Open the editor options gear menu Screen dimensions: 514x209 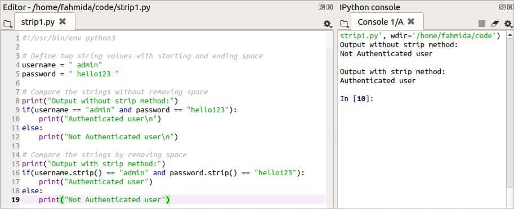click(x=327, y=24)
